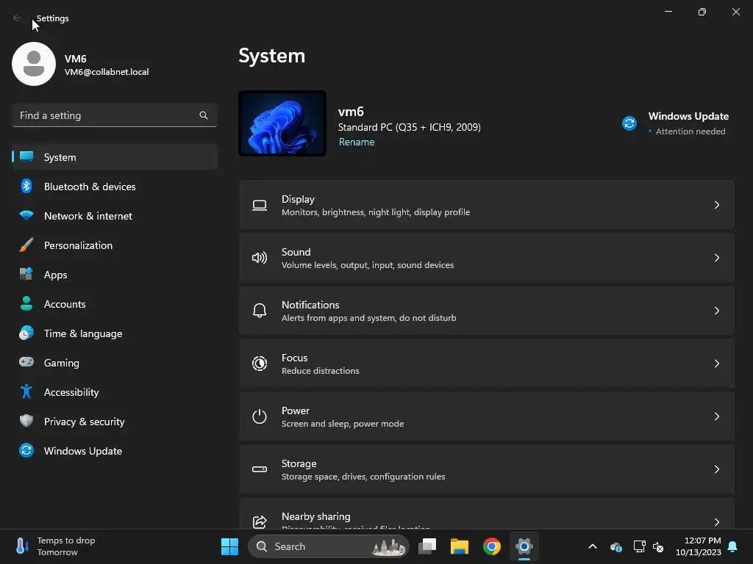Click the Bluetooth & devices icon in sidebar

26,187
